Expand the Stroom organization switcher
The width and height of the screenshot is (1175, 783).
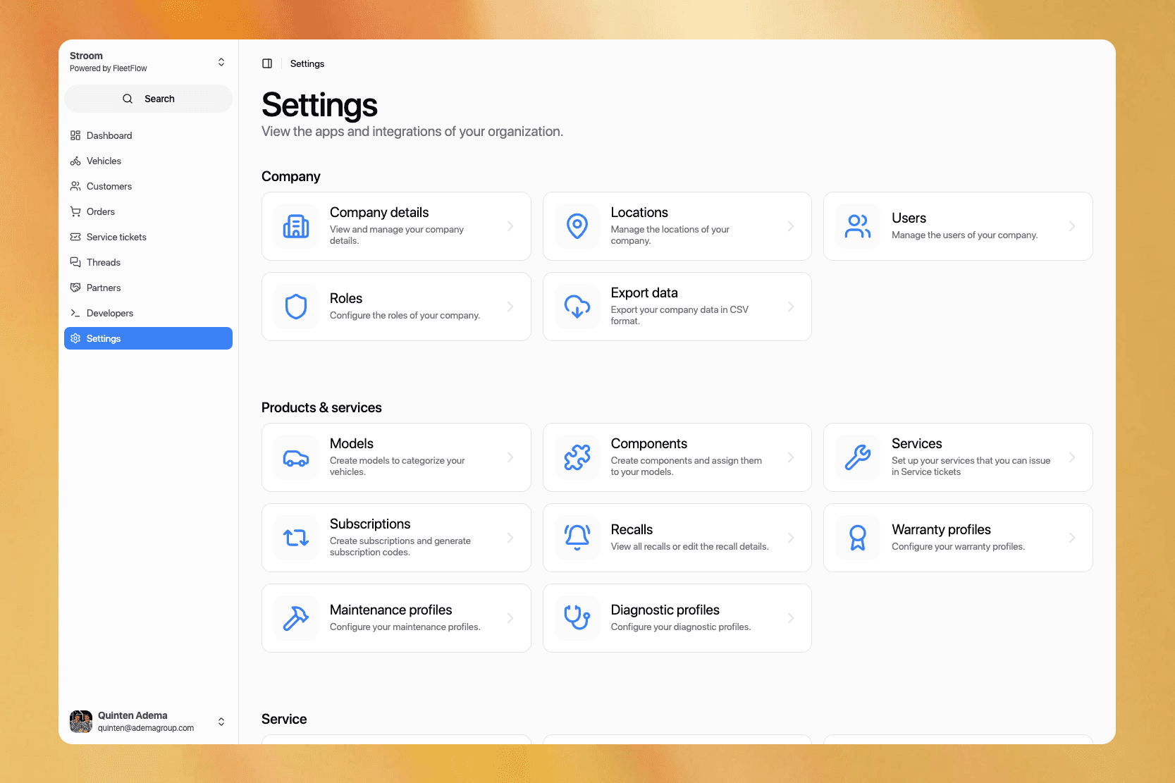point(221,62)
